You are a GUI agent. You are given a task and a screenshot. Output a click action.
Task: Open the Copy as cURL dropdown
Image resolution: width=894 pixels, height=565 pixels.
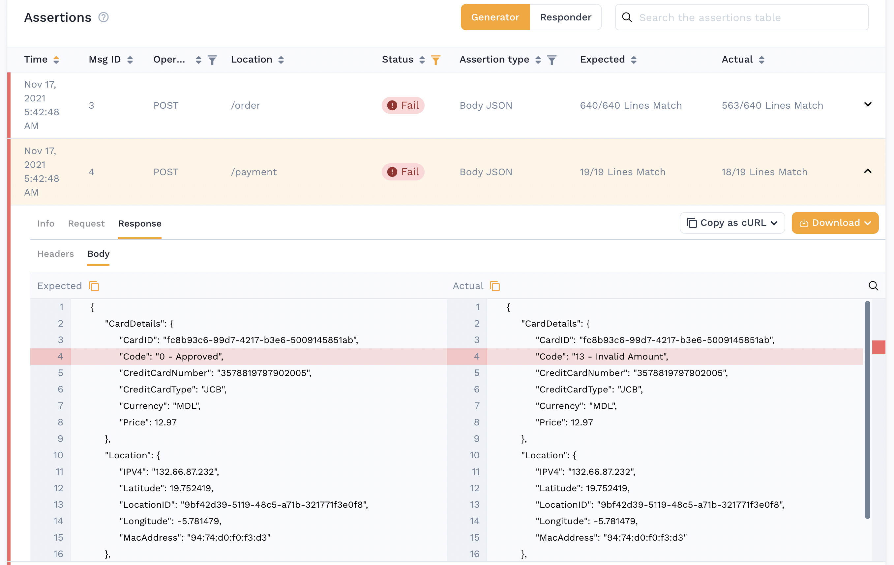(x=732, y=223)
